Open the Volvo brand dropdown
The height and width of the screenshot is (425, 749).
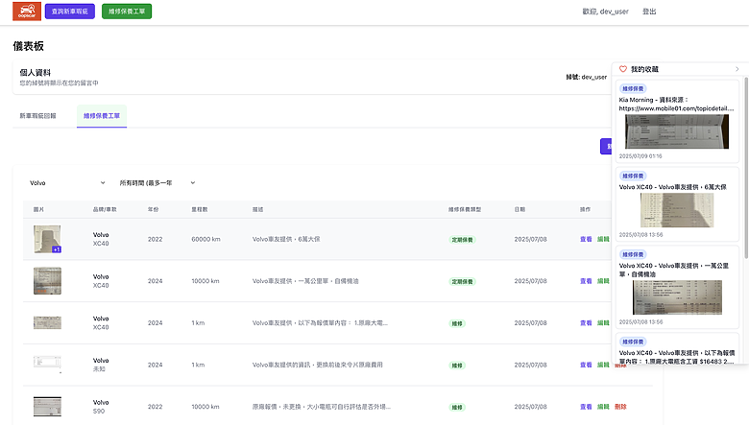click(x=67, y=183)
